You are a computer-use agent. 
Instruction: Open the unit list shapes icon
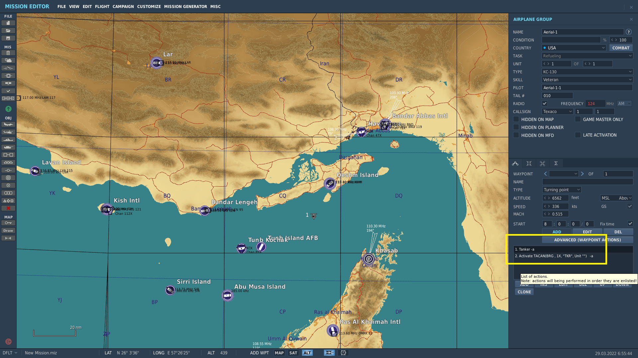pos(8,201)
